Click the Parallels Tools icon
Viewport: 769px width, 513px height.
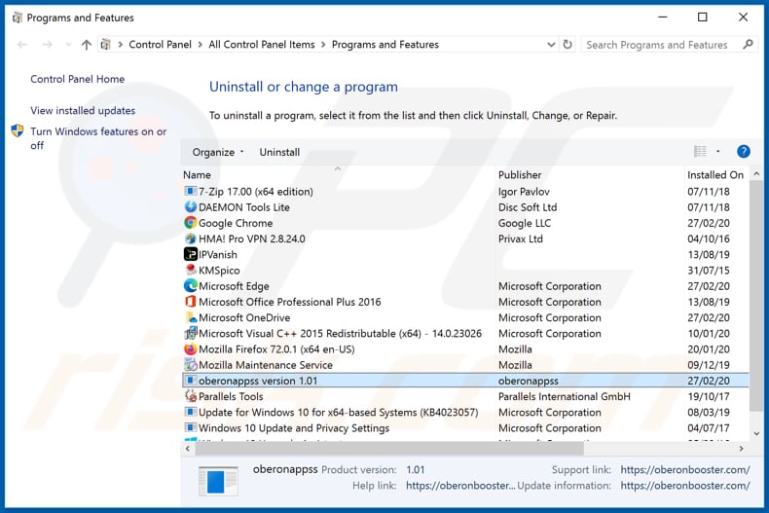190,396
